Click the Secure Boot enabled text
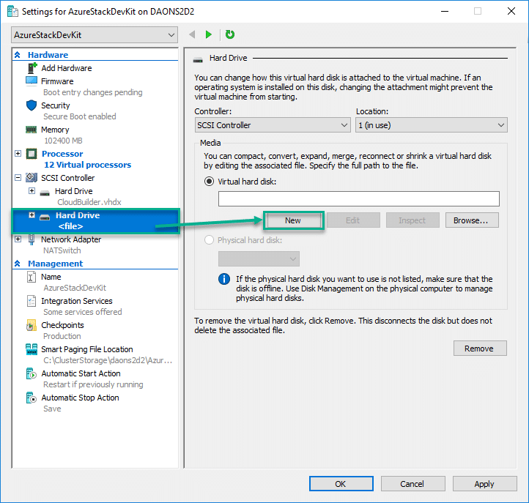The image size is (529, 503). point(80,116)
